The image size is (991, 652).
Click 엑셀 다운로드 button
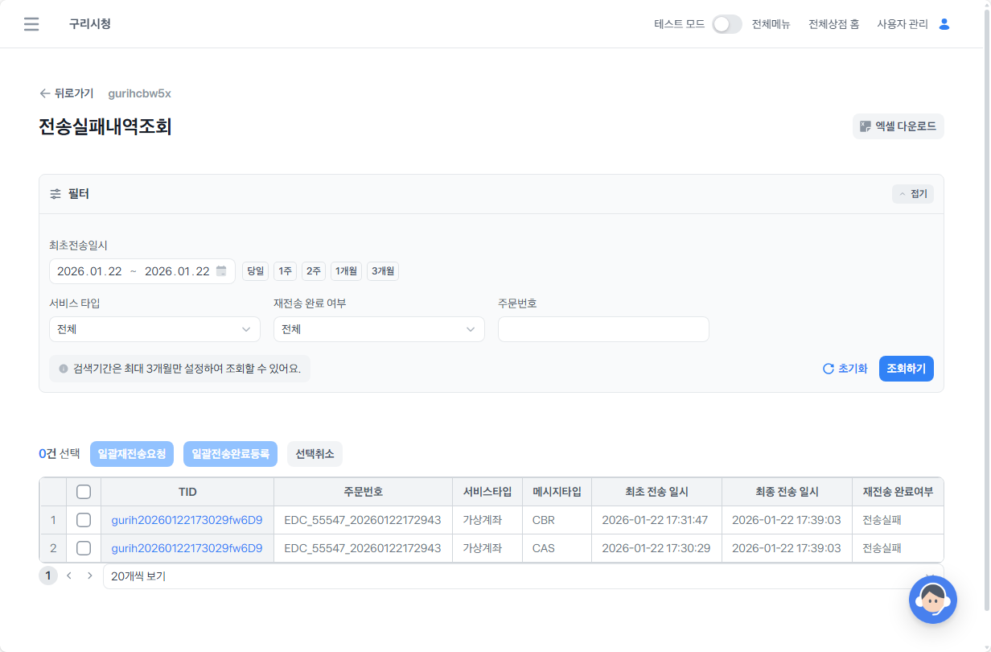tap(898, 126)
